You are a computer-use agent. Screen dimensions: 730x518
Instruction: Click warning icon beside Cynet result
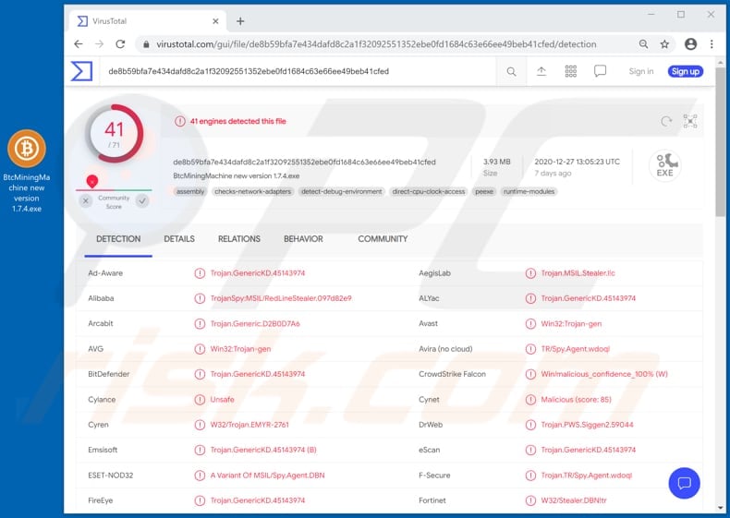coord(530,399)
